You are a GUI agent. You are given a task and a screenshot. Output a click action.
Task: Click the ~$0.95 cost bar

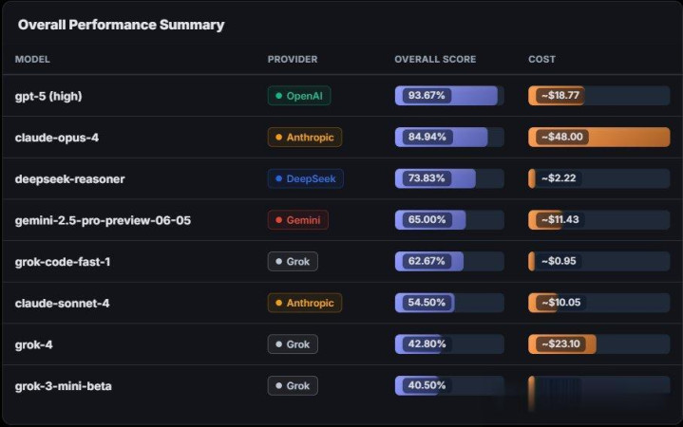599,261
